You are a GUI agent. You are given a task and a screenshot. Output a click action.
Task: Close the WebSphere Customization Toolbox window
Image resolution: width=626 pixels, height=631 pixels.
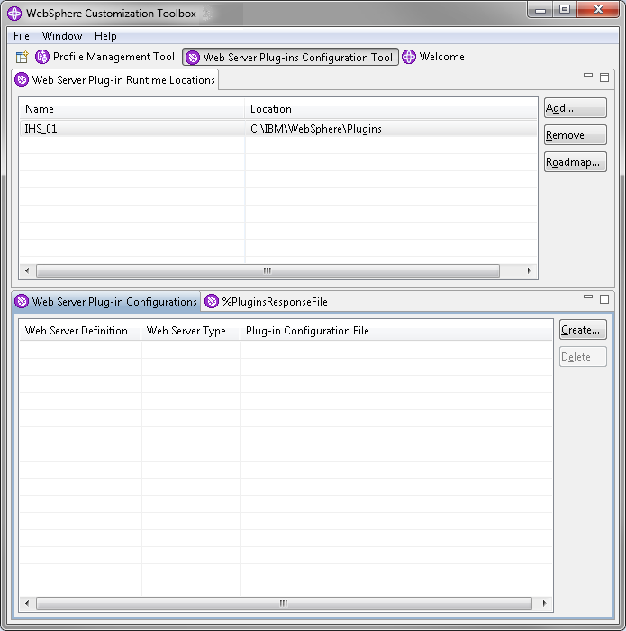[x=598, y=9]
